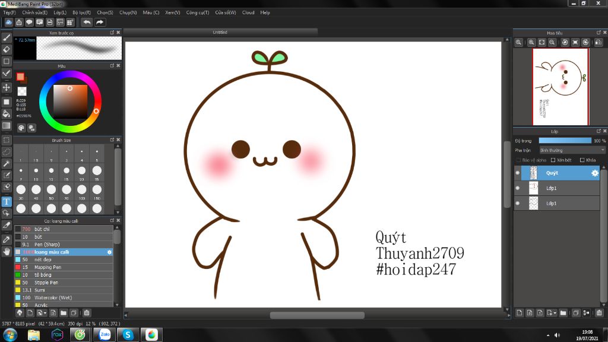Toggle visibility of bottom Lớp1 layer
Screen dimensions: 608x342
[x=518, y=203]
